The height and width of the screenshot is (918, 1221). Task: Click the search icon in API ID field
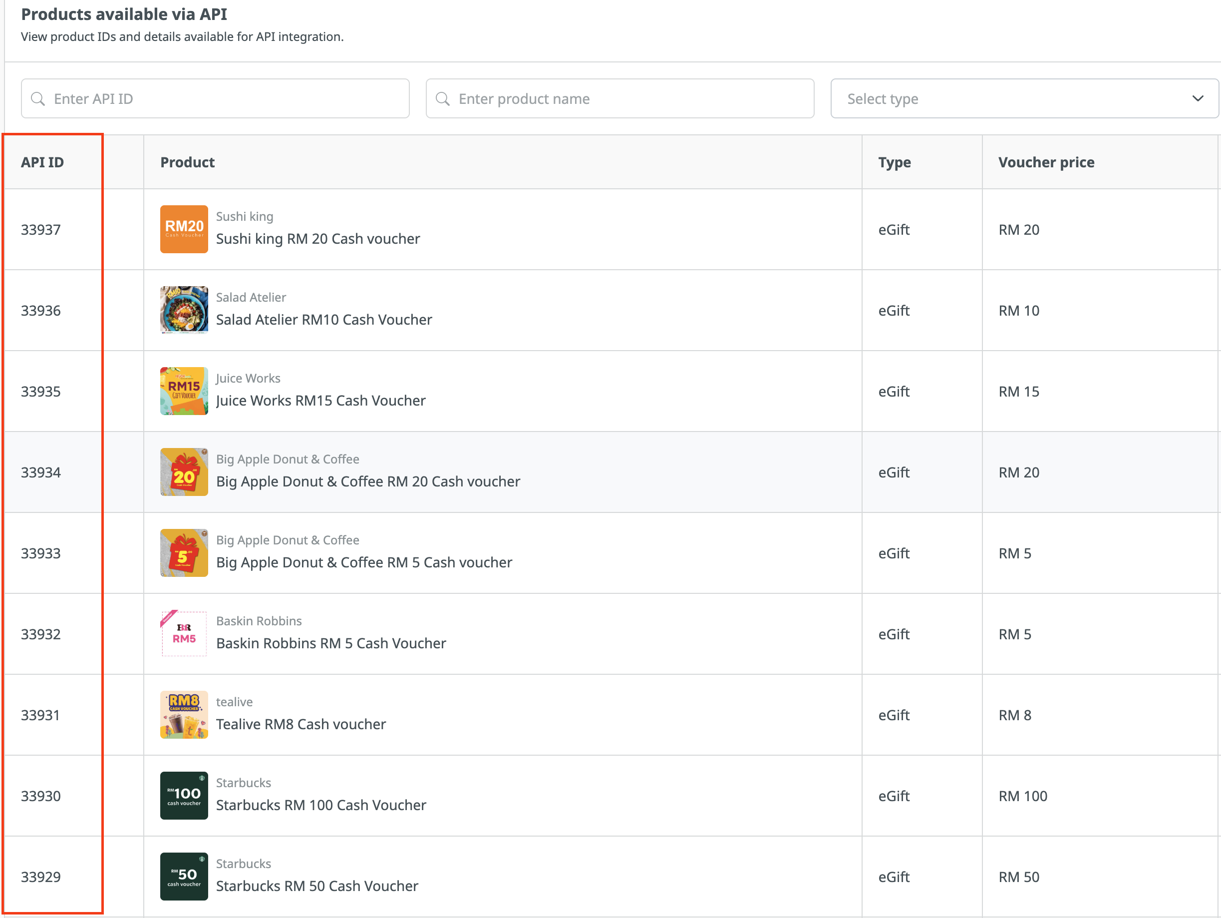tap(37, 99)
